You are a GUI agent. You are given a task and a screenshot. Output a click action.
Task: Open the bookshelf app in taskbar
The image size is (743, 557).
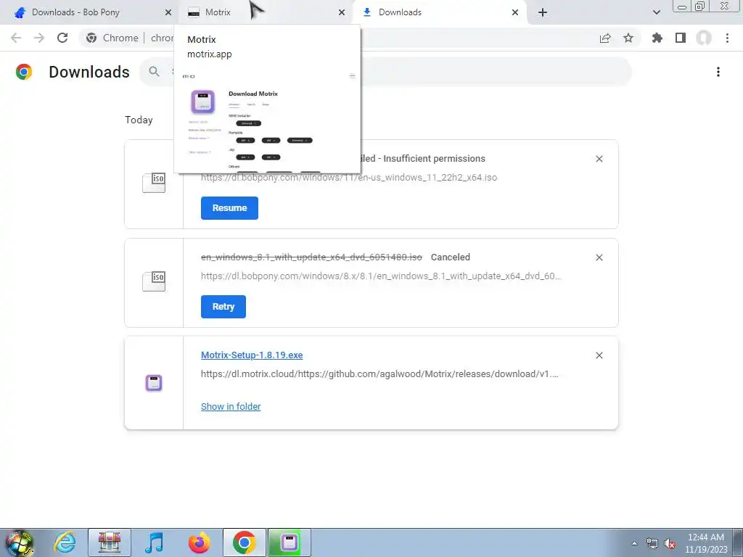coord(110,542)
